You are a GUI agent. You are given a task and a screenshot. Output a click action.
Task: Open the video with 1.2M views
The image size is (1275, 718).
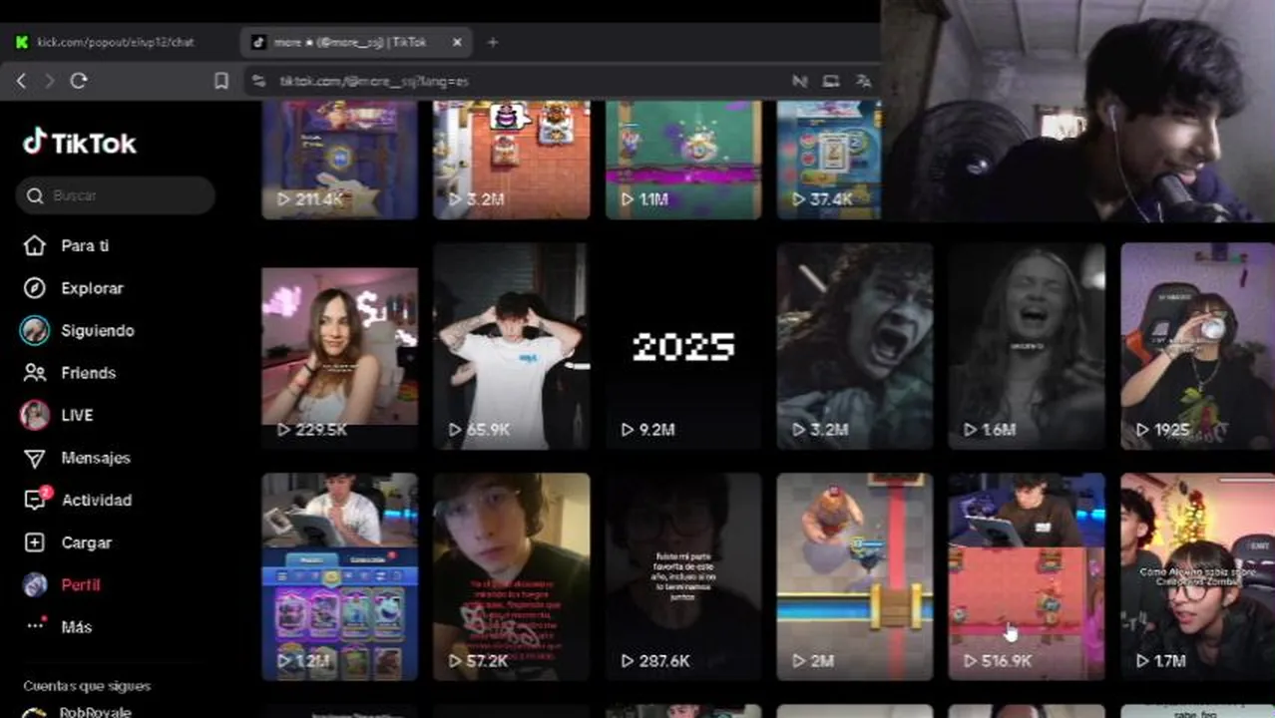tap(339, 576)
